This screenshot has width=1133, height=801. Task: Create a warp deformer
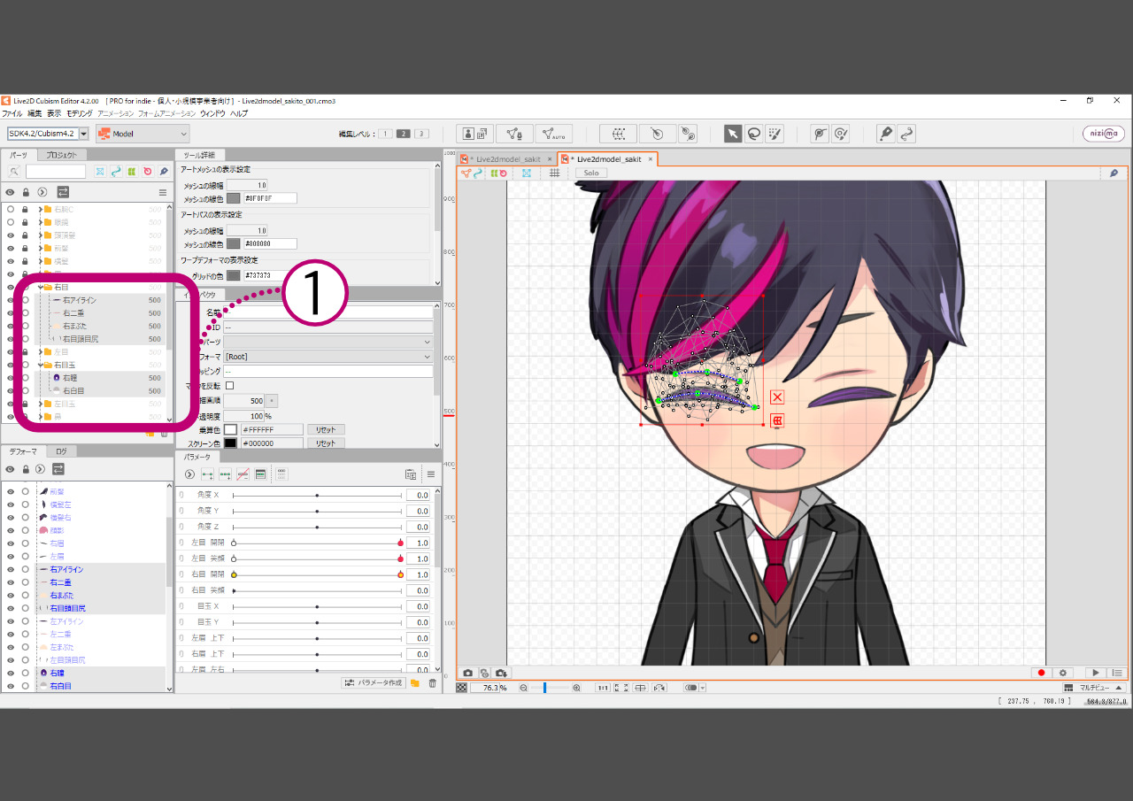[x=618, y=134]
